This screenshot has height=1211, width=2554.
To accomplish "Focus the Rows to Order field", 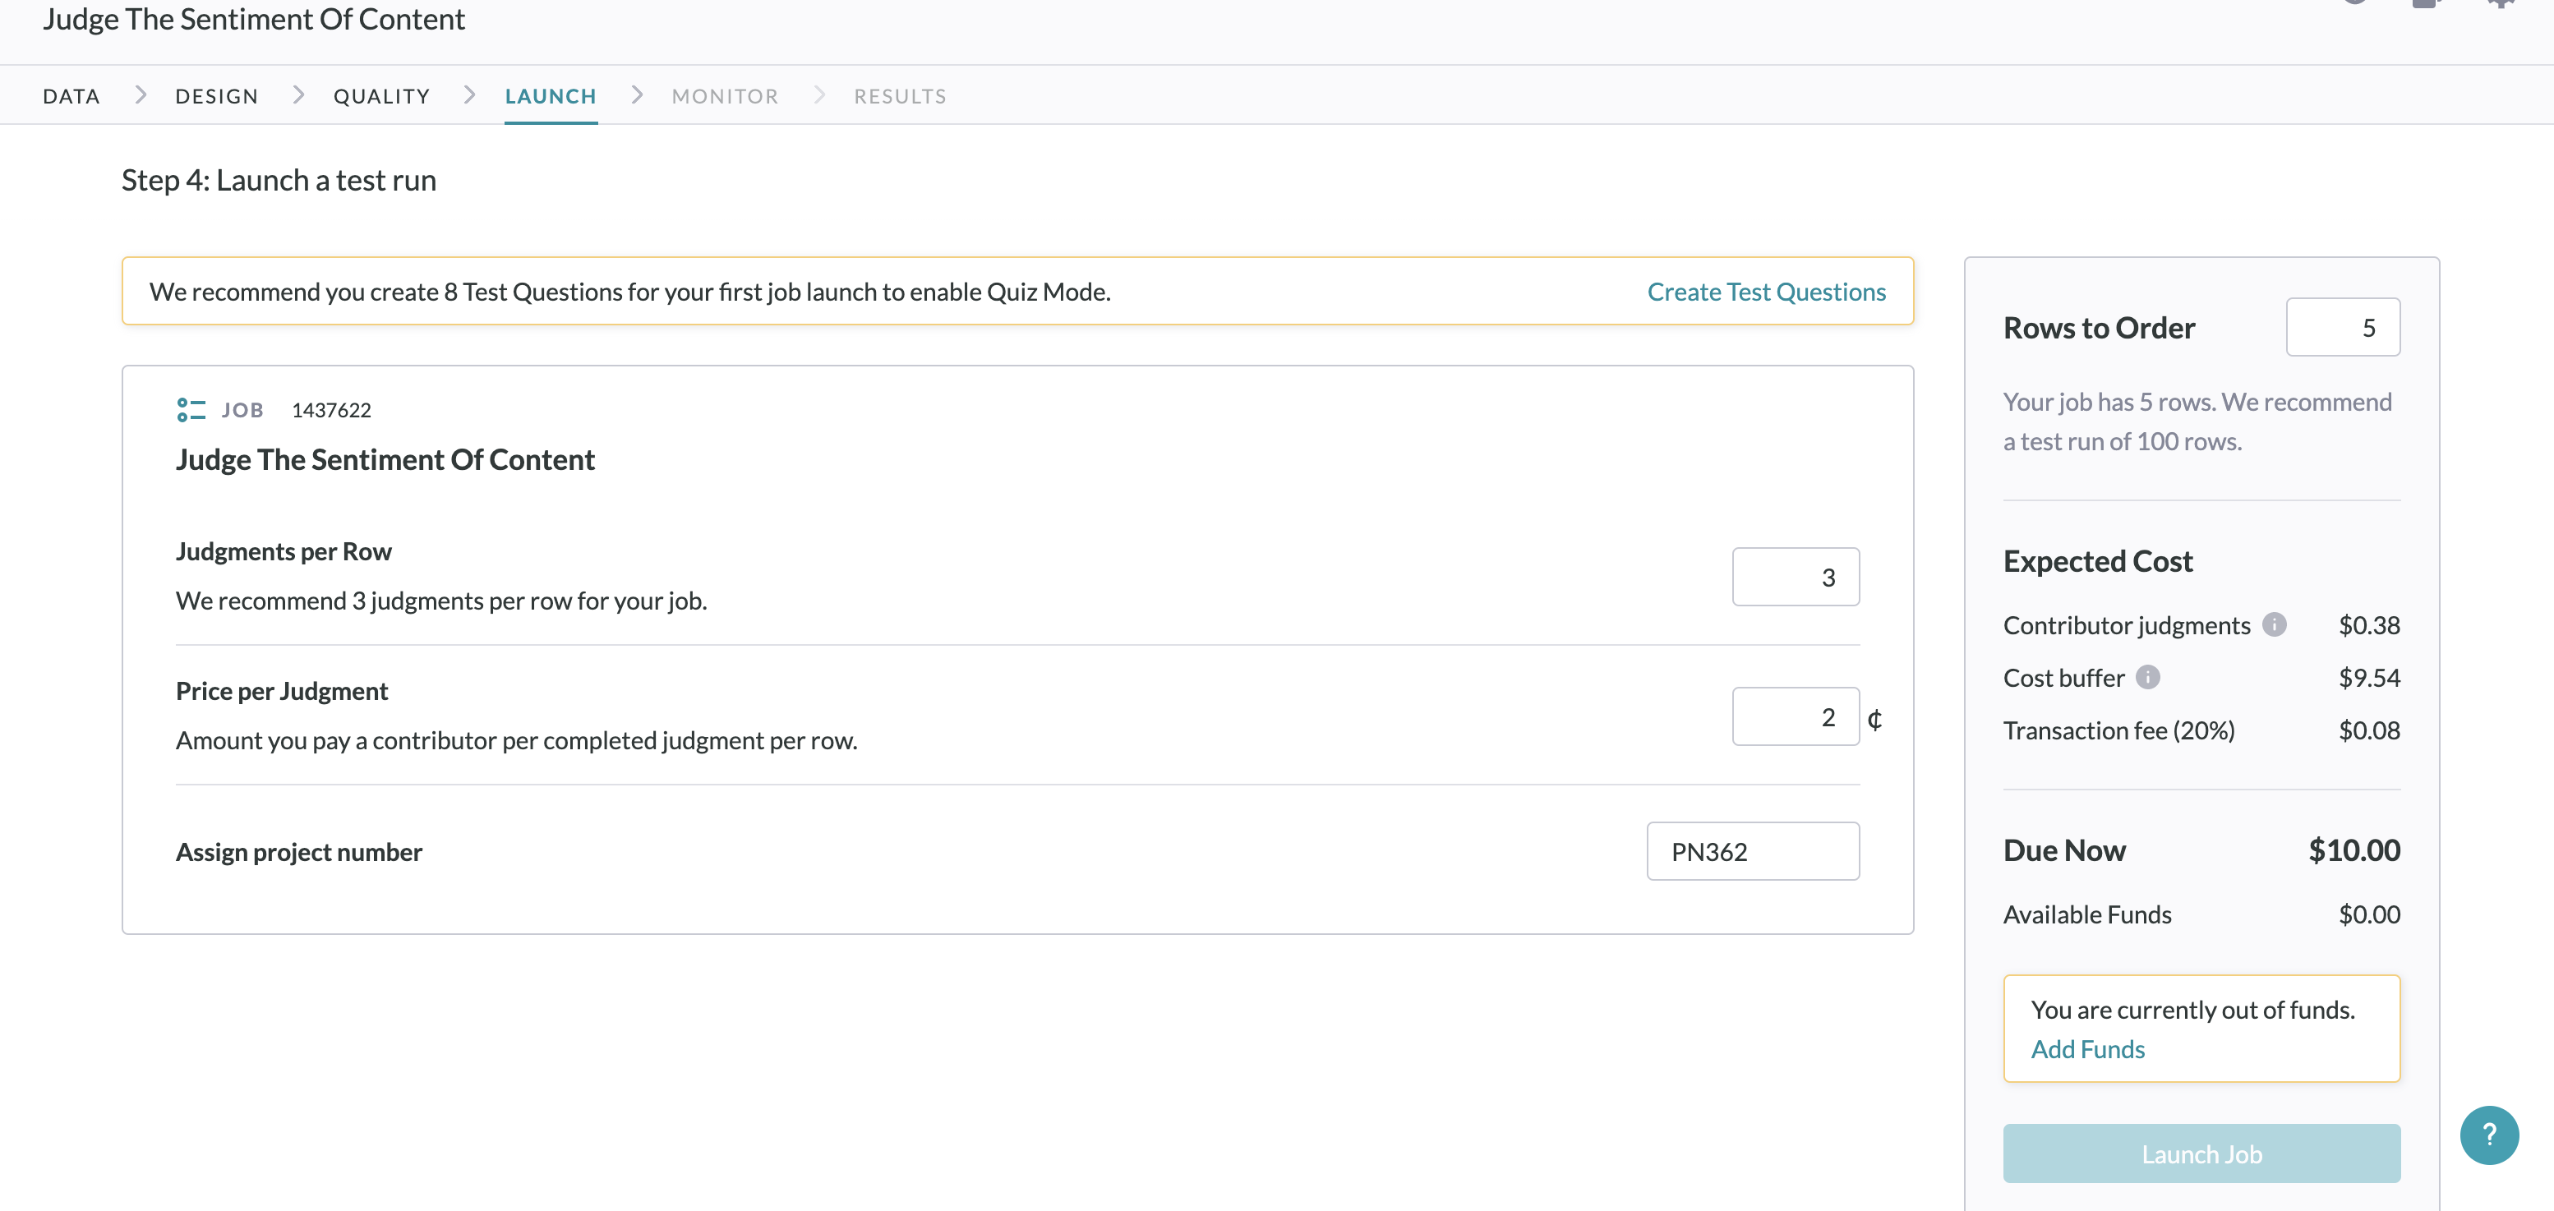I will coord(2343,327).
